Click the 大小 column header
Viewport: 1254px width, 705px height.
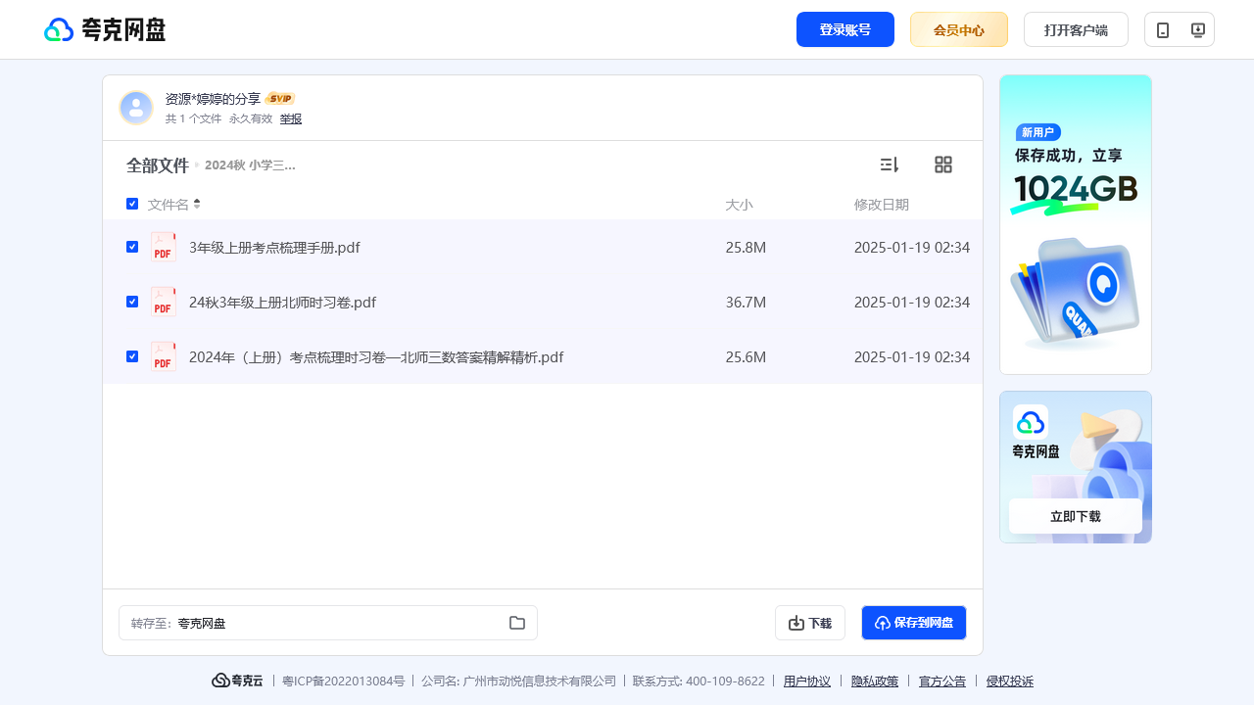[739, 205]
